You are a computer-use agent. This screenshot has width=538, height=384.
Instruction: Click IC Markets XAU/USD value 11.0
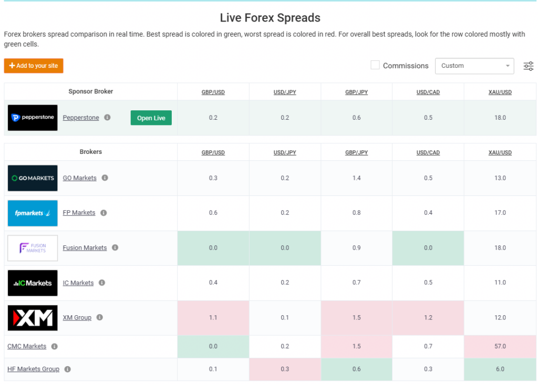coord(500,283)
